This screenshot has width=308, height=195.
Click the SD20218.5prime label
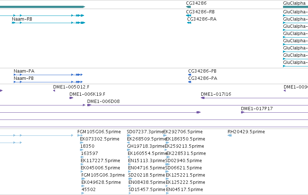tap(147, 175)
